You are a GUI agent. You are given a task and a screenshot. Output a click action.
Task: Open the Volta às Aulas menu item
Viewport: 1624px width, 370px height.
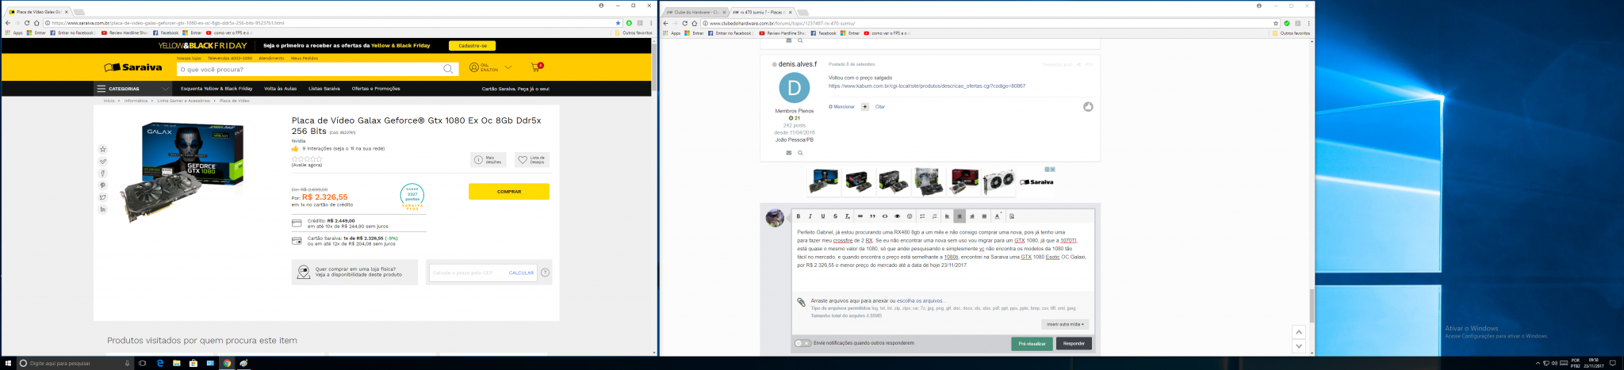(x=281, y=89)
